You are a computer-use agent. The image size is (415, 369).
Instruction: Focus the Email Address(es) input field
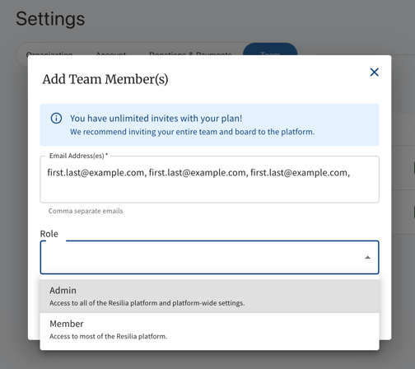[x=209, y=180]
